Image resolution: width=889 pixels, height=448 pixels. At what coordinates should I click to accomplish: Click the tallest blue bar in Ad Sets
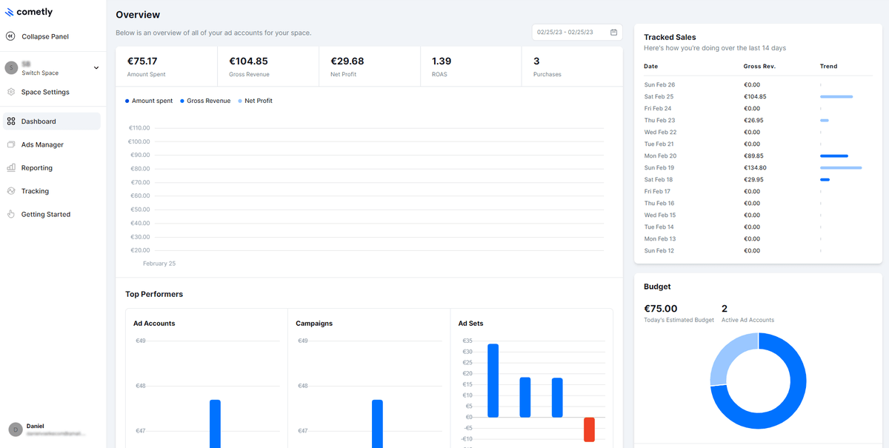coord(493,381)
